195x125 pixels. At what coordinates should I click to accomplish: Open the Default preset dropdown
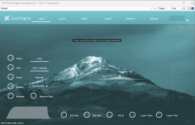[x=76, y=8]
